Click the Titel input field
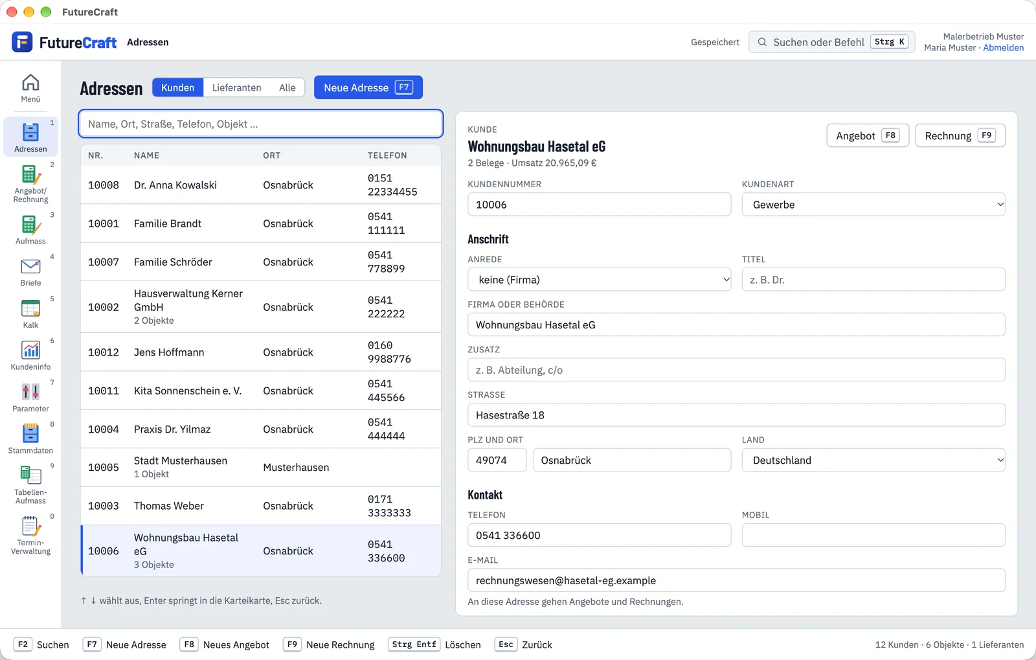This screenshot has height=660, width=1036. [873, 280]
